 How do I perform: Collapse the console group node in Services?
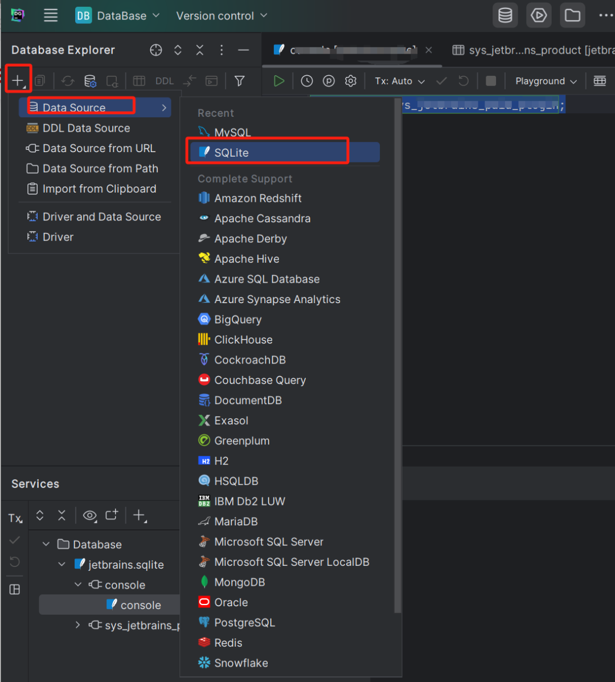pos(78,585)
